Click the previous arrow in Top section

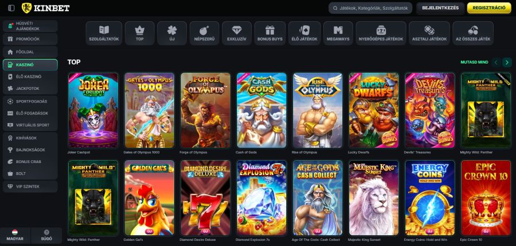496,62
